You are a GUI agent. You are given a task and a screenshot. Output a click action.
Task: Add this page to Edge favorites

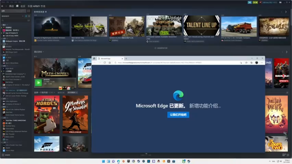click(241, 63)
